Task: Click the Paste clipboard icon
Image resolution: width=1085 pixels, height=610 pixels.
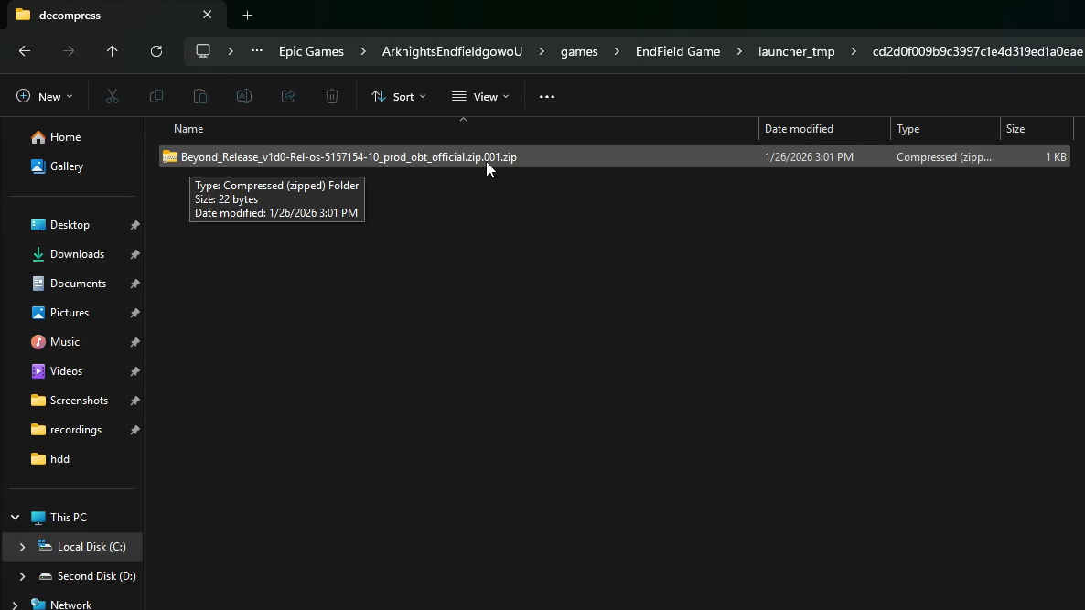Action: point(200,96)
